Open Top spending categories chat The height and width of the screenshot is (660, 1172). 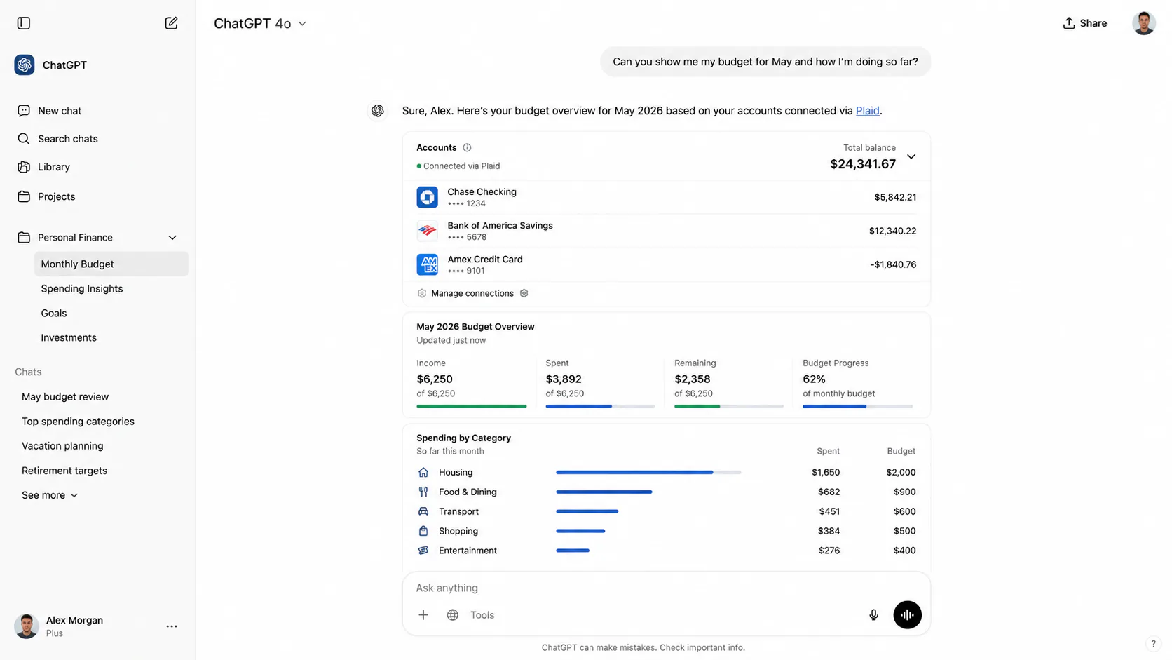(78, 422)
